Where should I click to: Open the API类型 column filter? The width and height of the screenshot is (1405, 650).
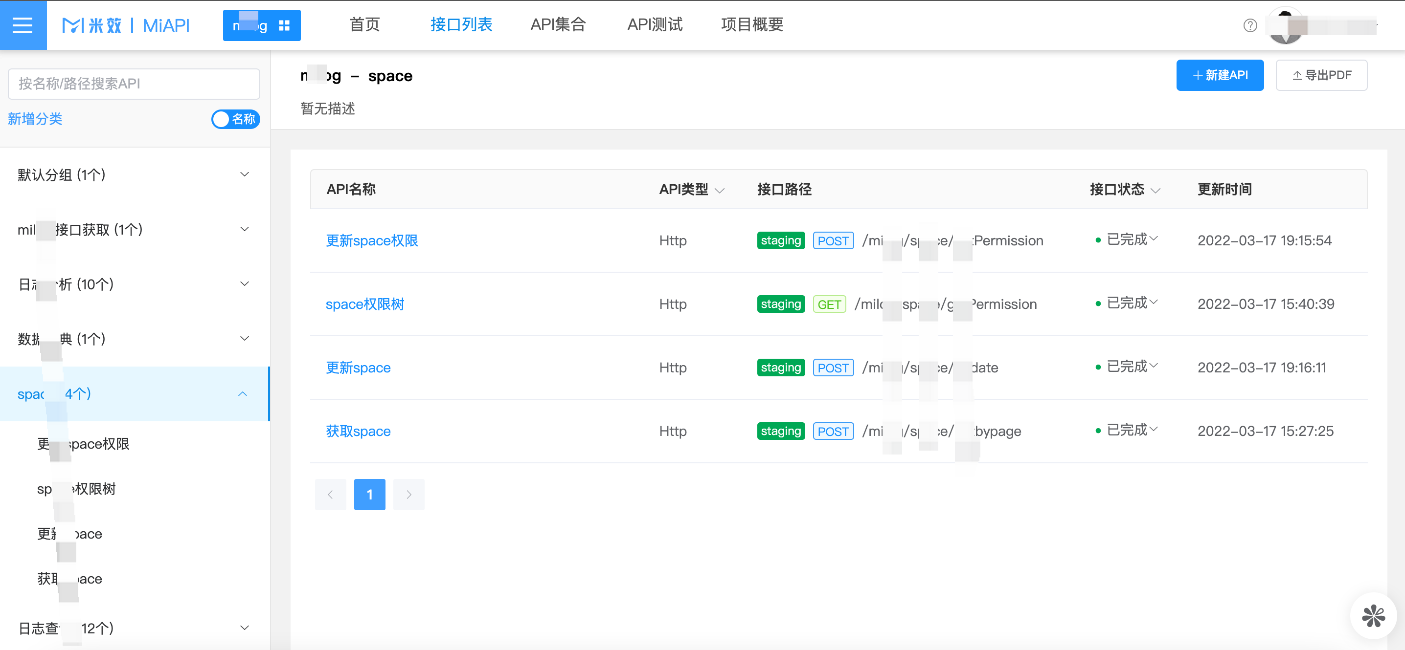(x=720, y=190)
